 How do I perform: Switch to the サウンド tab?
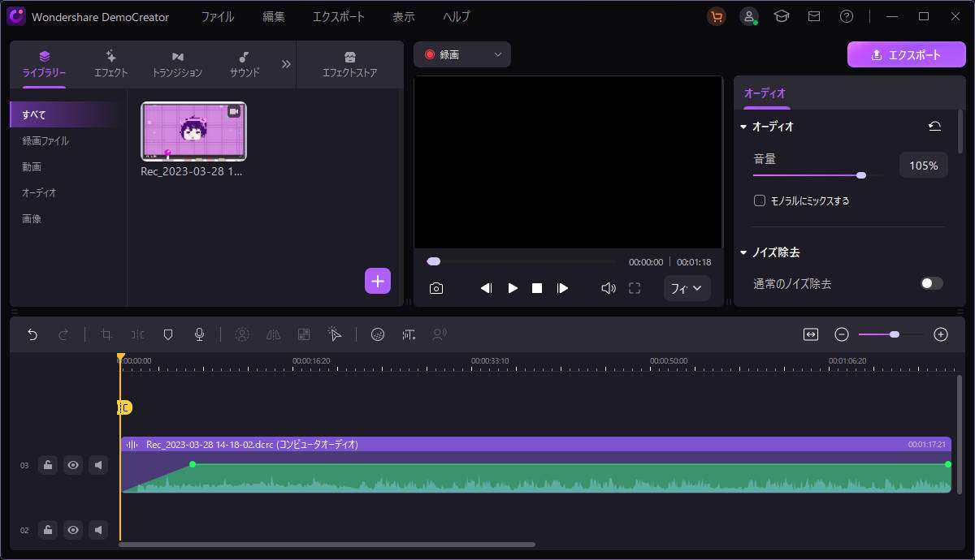coord(244,64)
